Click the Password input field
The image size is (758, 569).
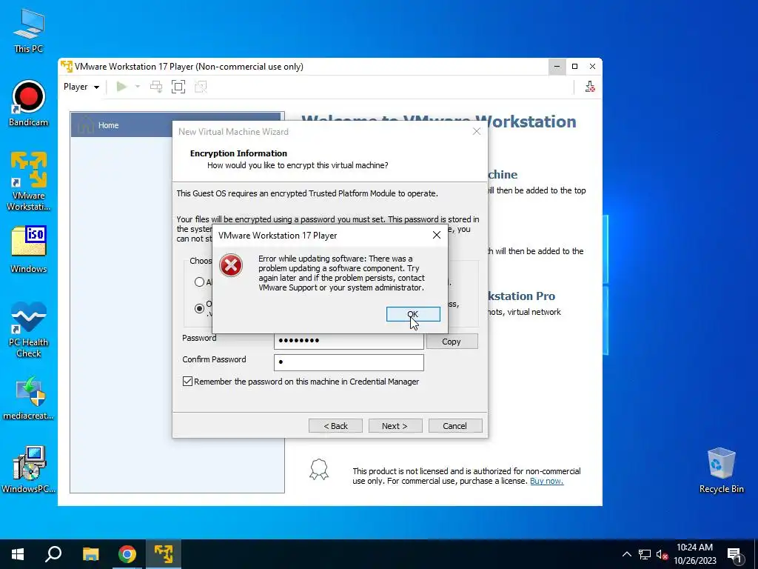(349, 341)
